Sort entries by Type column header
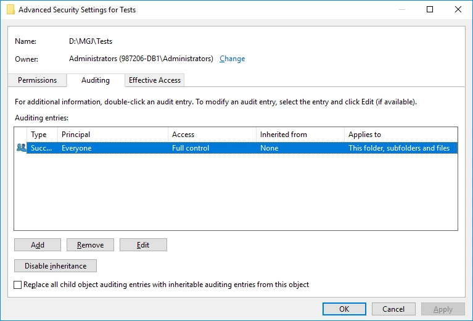 [42, 135]
